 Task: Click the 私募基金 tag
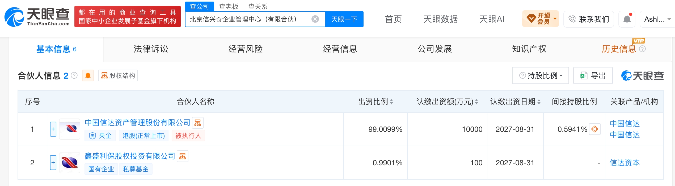(x=136, y=169)
